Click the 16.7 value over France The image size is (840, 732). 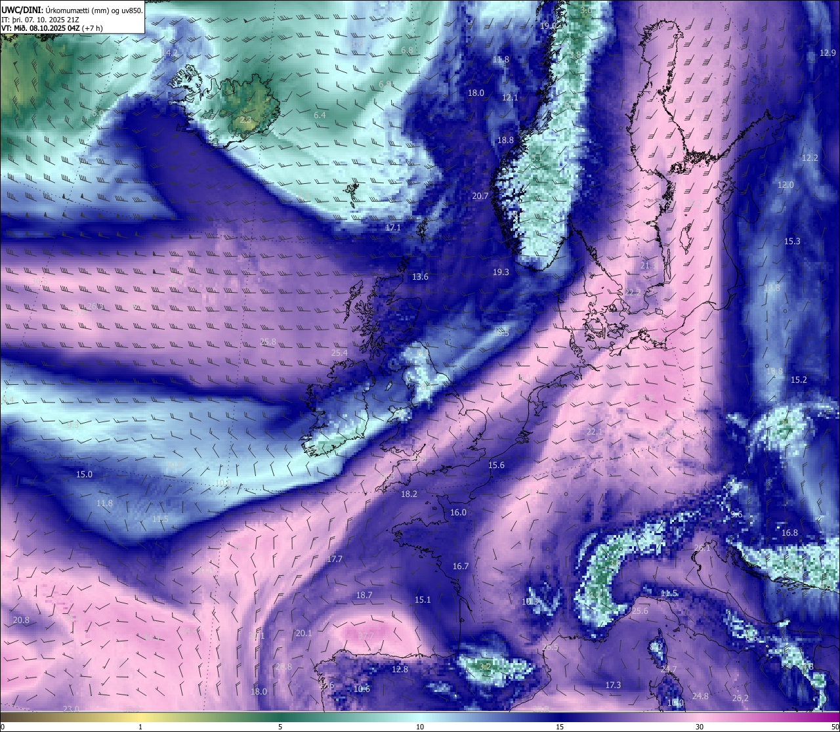pyautogui.click(x=461, y=566)
